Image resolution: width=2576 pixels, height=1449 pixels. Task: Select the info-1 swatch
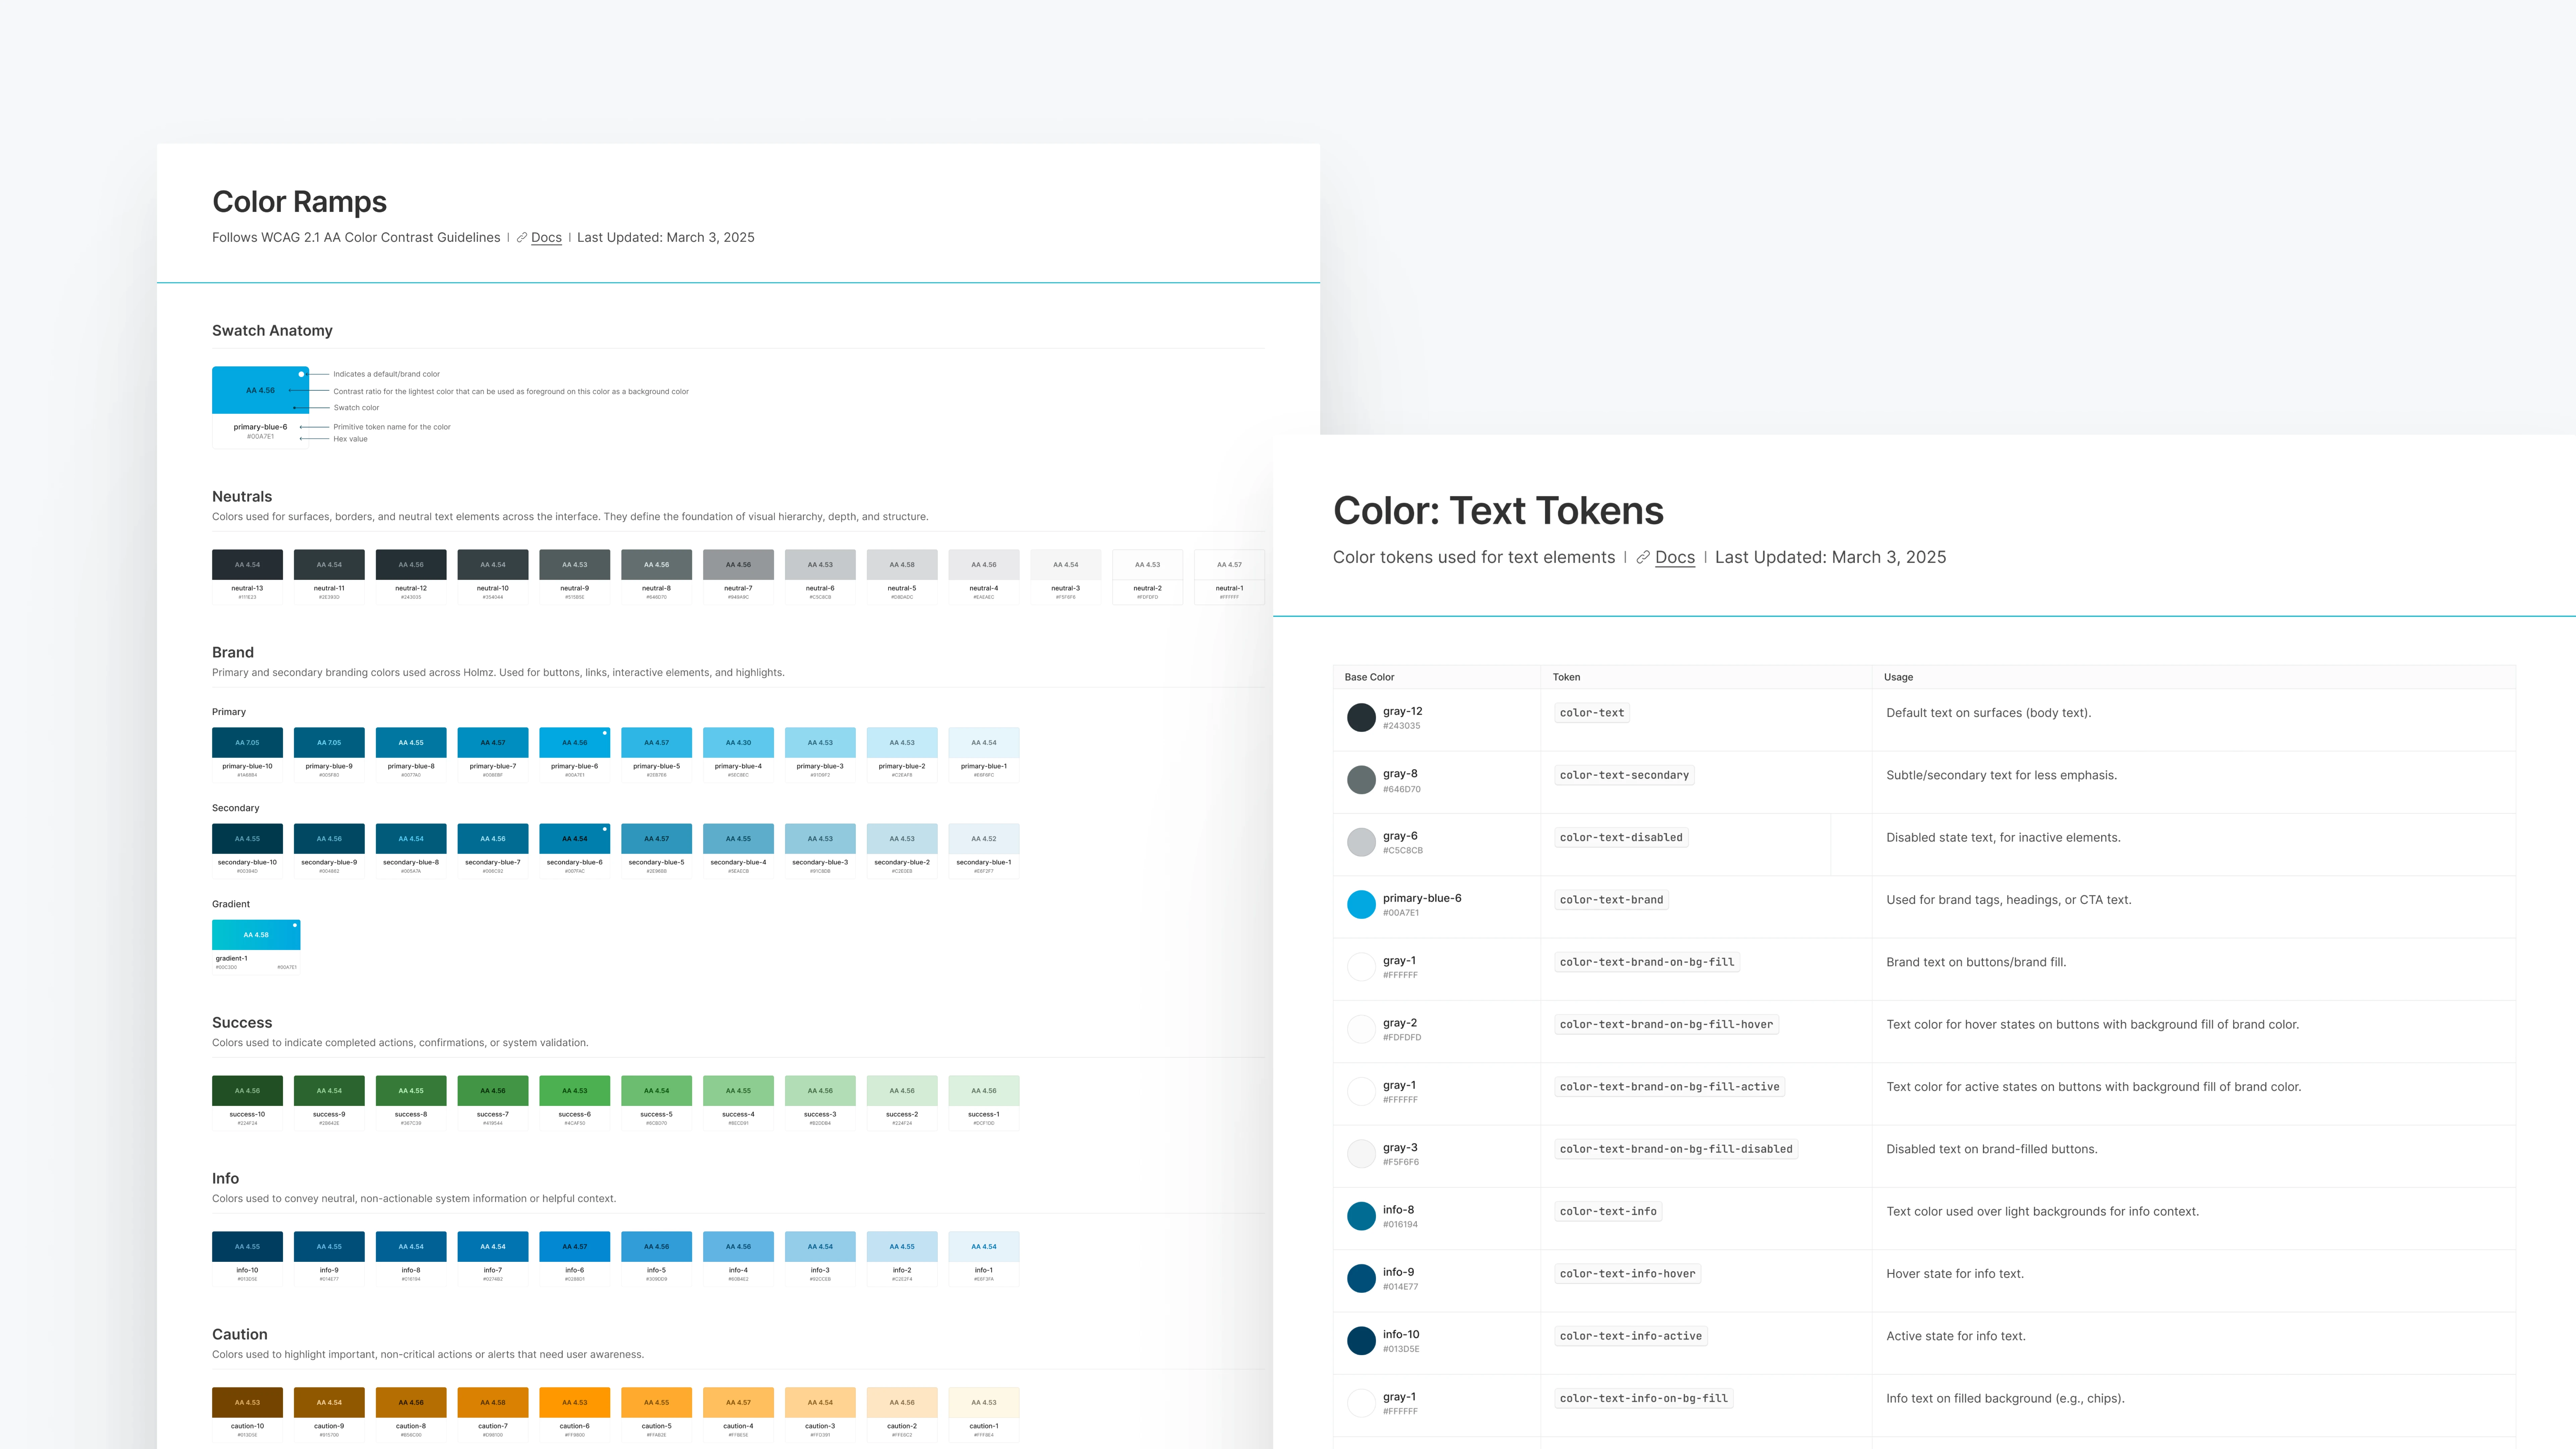(x=984, y=1259)
